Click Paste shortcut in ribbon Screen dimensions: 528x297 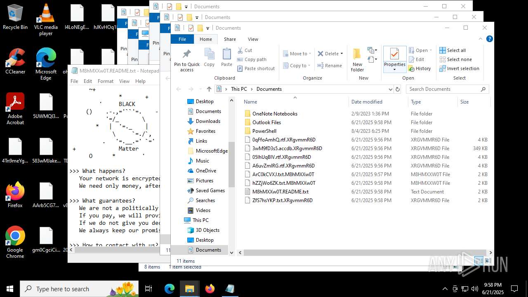(256, 68)
